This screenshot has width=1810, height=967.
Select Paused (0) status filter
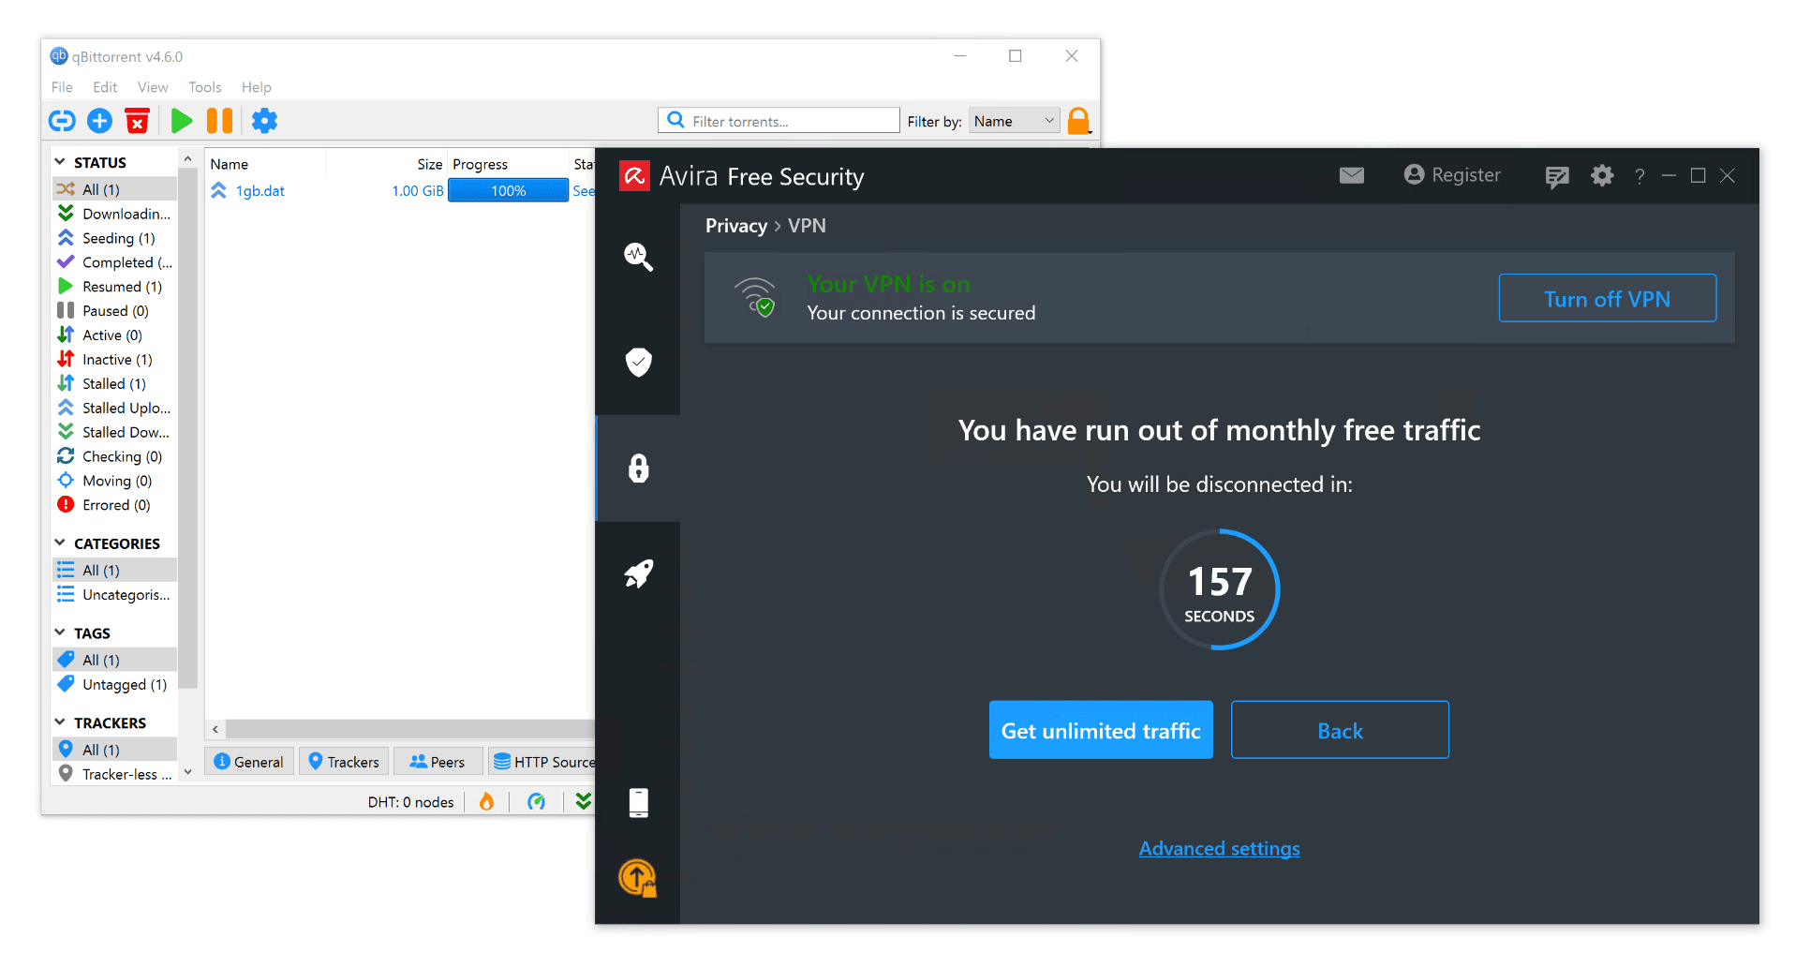[115, 311]
